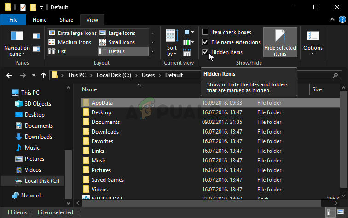Collapse the ribbon with the chevron
Image resolution: width=348 pixels, height=218 pixels.
tap(332, 19)
